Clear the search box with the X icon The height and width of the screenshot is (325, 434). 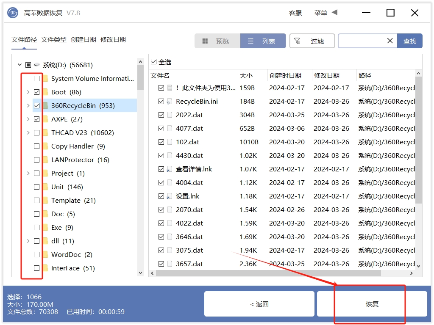tap(390, 41)
